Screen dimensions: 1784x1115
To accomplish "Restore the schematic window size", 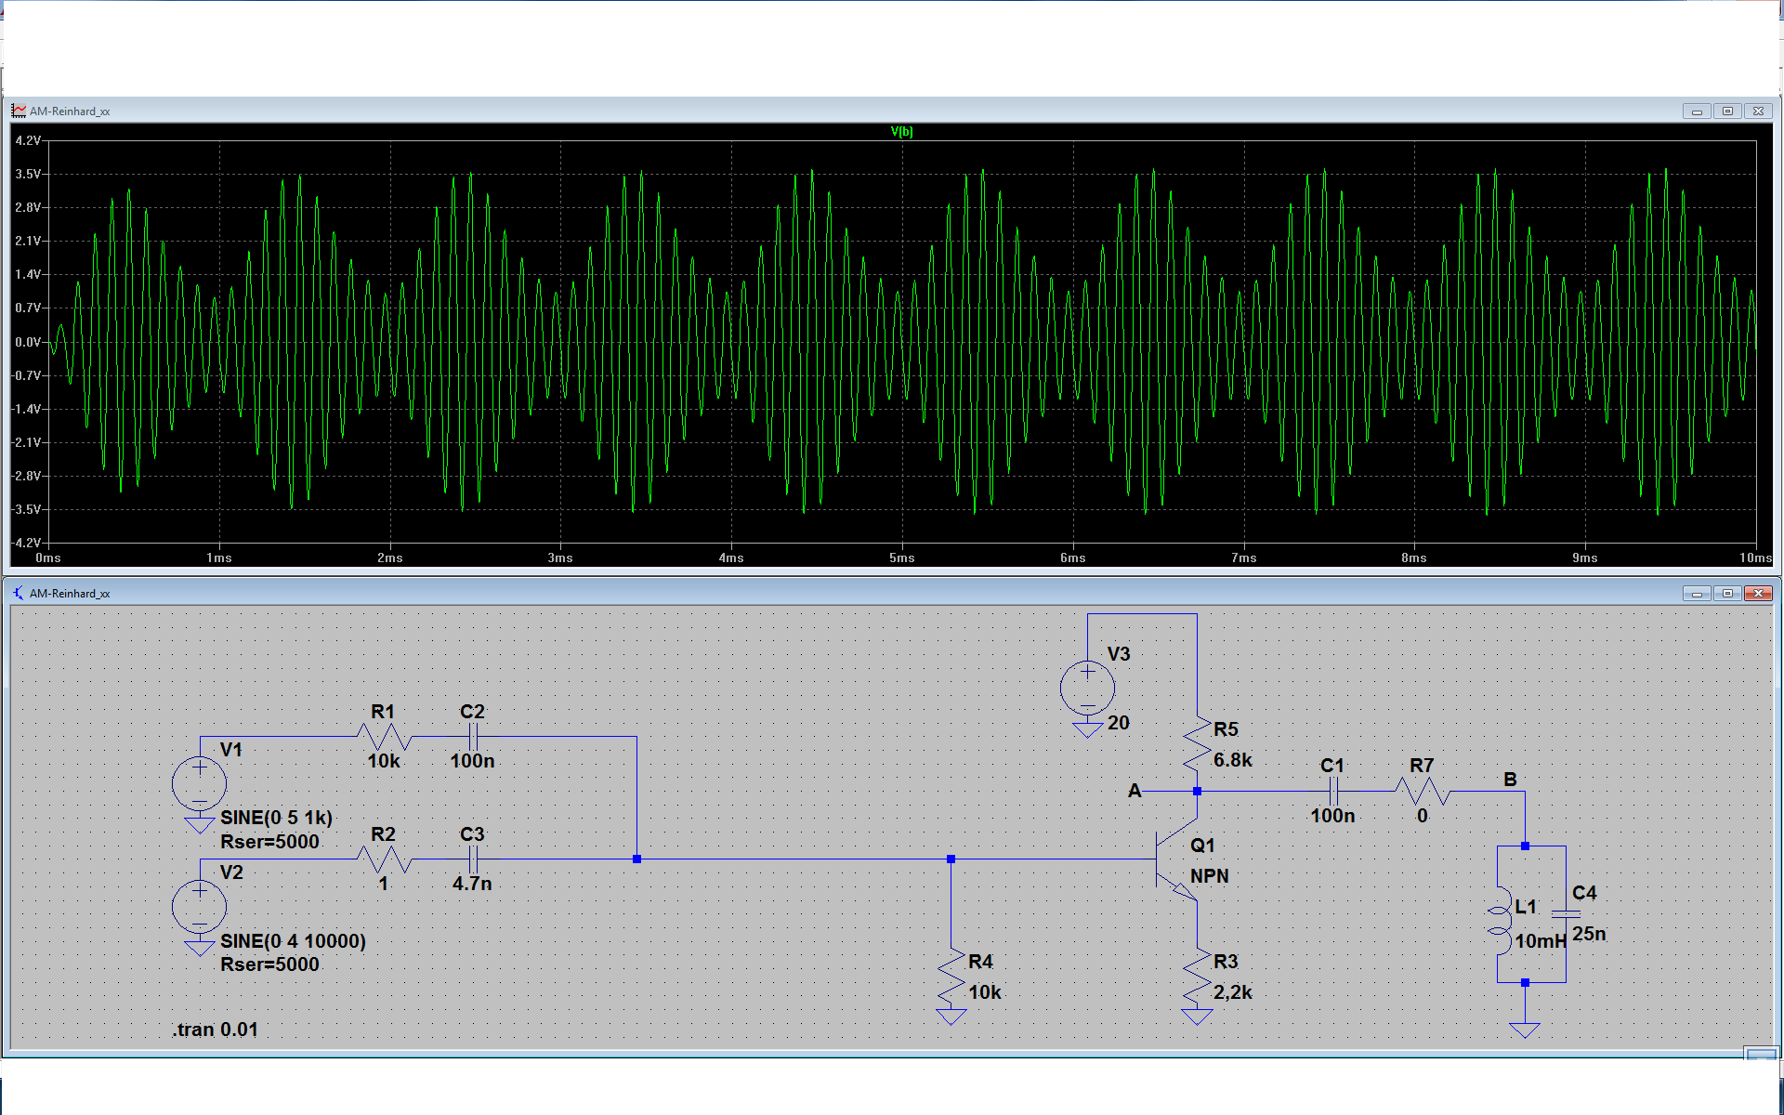I will pos(1727,593).
